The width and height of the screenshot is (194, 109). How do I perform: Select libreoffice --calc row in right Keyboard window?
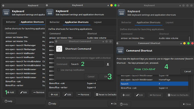coord(154,88)
